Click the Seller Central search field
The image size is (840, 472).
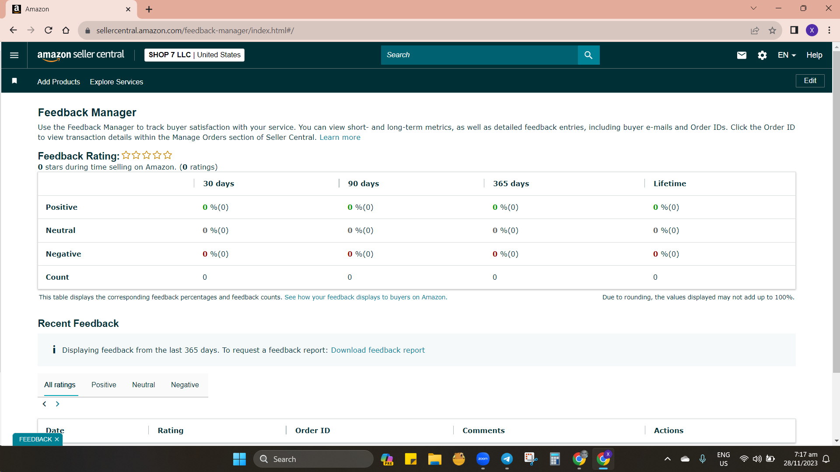tap(479, 55)
